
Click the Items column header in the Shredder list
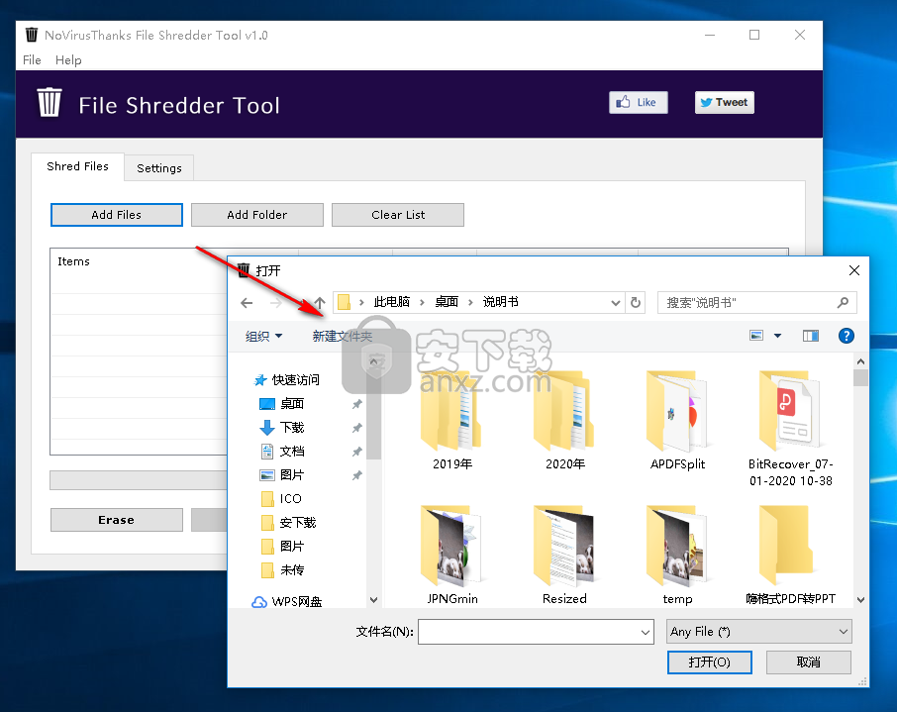click(73, 261)
